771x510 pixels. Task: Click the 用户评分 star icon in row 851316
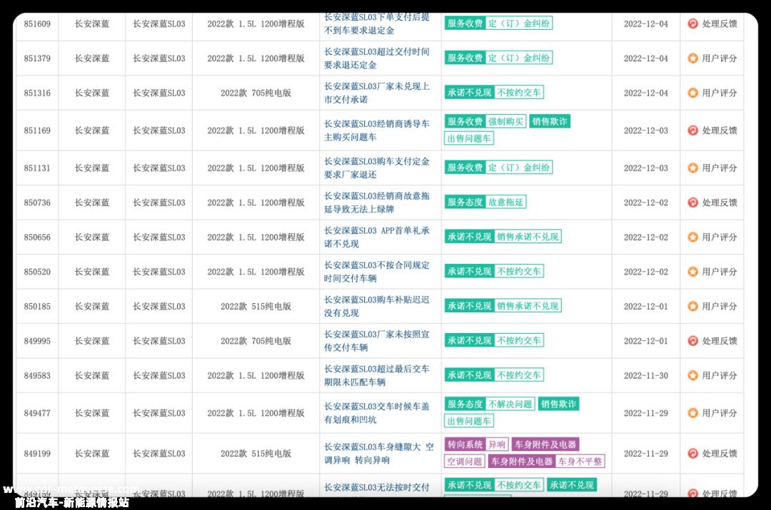pos(692,92)
